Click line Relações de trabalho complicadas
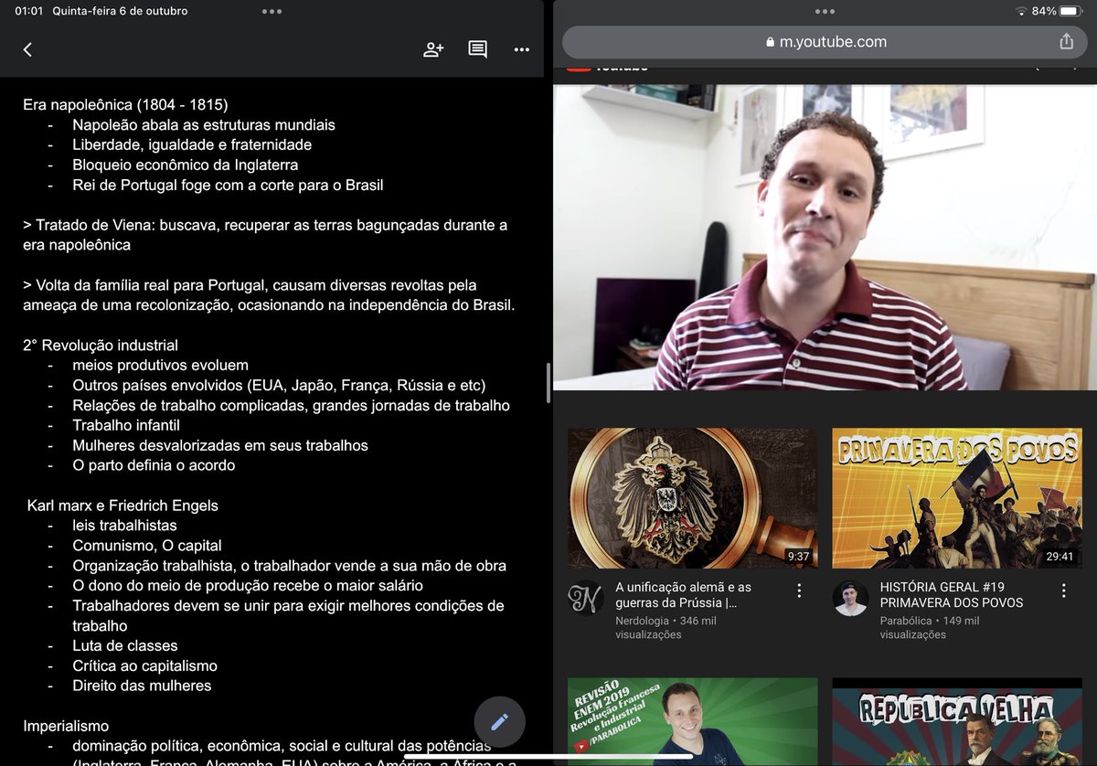 click(291, 405)
